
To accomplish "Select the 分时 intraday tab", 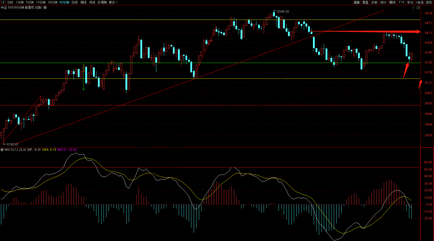I will (x=10, y=2).
